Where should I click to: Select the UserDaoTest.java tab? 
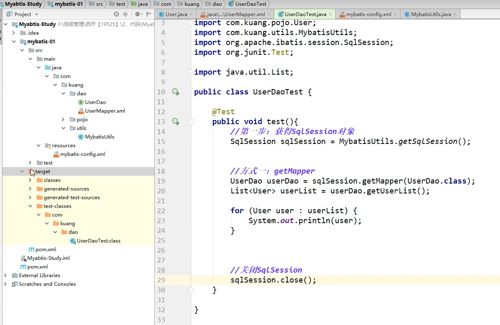(x=305, y=14)
